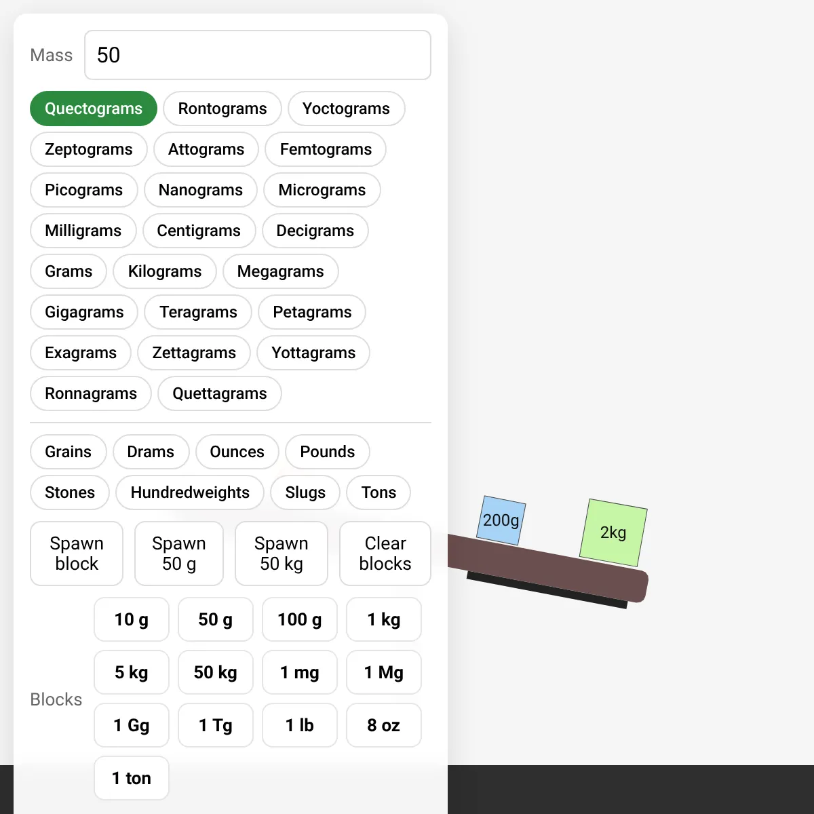Add a 1 Mg block preset
Image resolution: width=814 pixels, height=814 pixels.
tap(384, 672)
